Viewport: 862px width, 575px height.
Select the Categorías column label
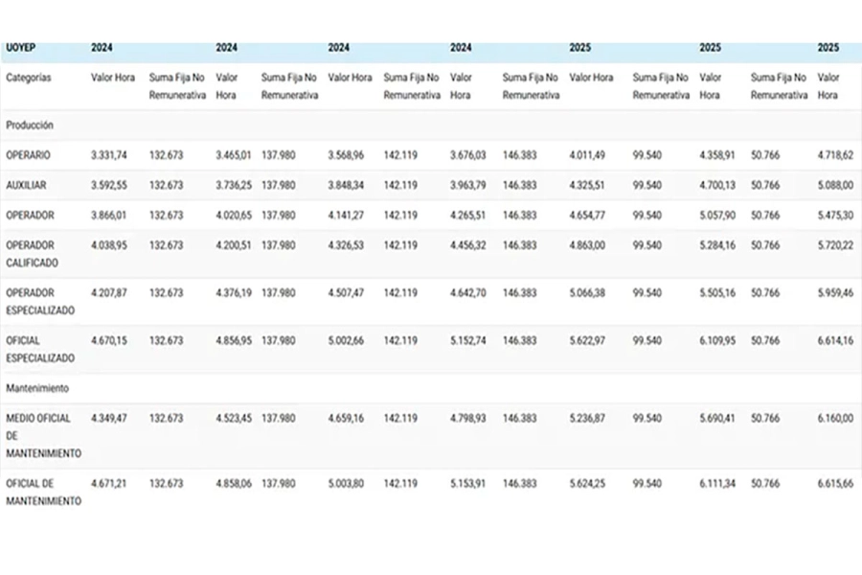coord(28,78)
